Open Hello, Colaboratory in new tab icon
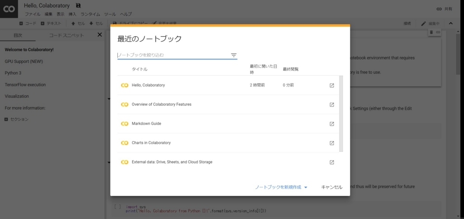Viewport: 464px width, 219px height. click(x=332, y=85)
